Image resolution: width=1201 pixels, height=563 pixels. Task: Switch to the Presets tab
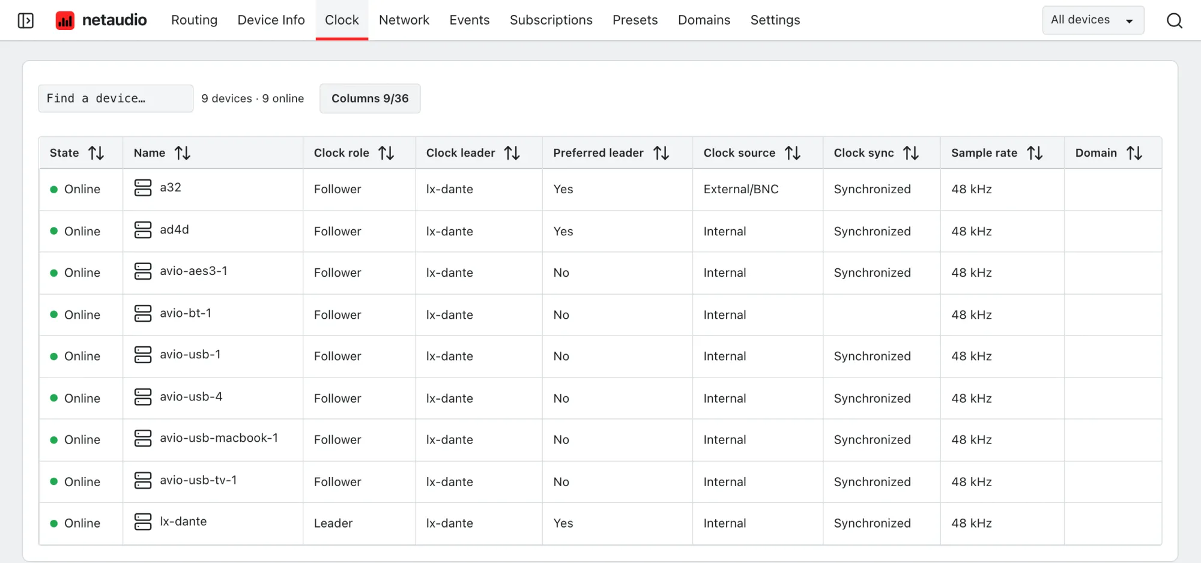pyautogui.click(x=635, y=20)
